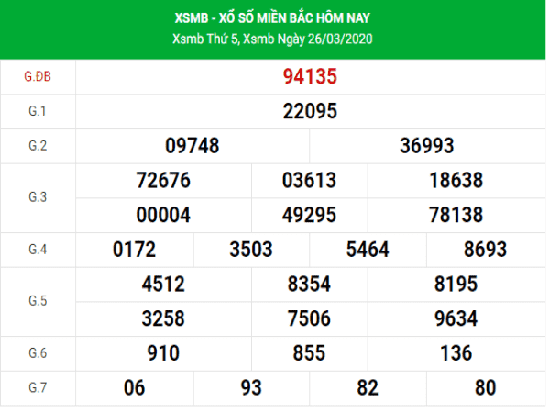The image size is (550, 413).
Task: Click the G.5 number 3258
Action: point(163,318)
